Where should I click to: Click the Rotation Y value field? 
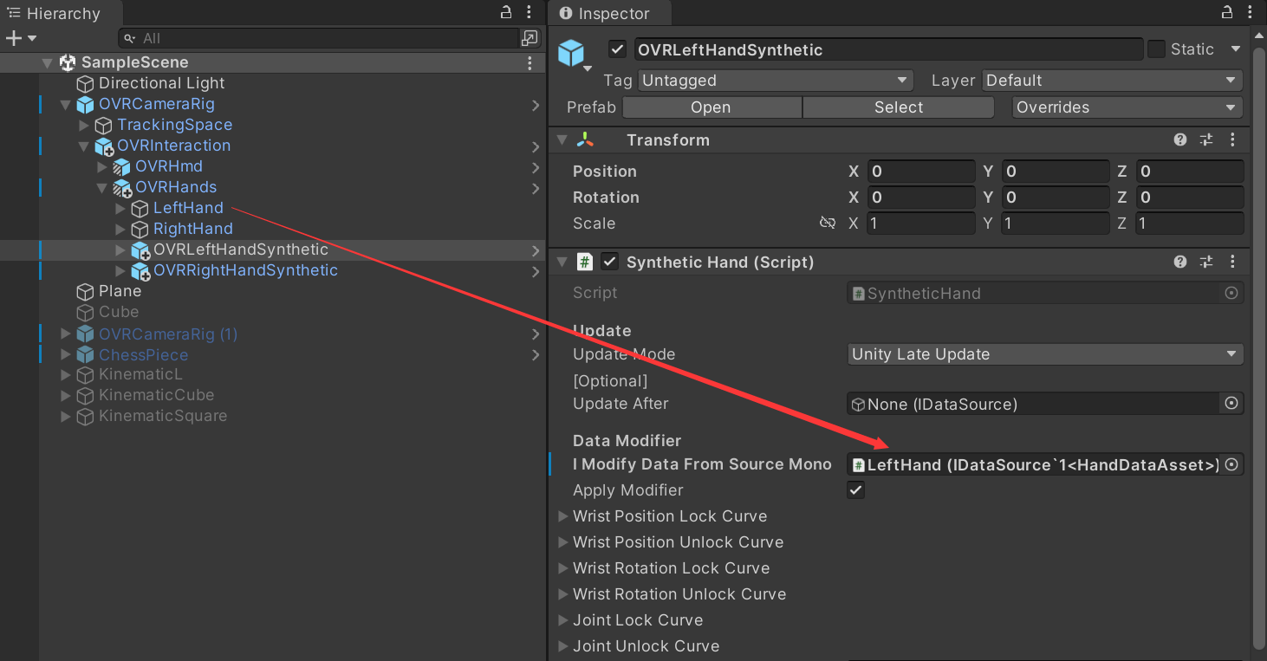[1055, 198]
